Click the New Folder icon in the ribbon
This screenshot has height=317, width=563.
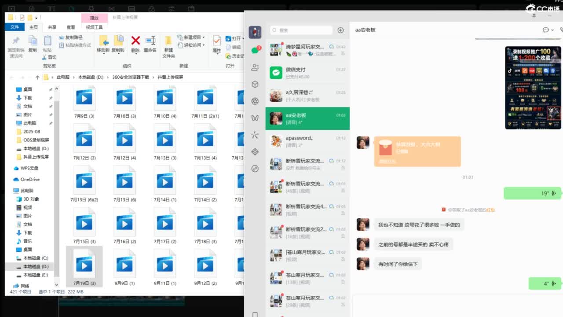click(168, 41)
